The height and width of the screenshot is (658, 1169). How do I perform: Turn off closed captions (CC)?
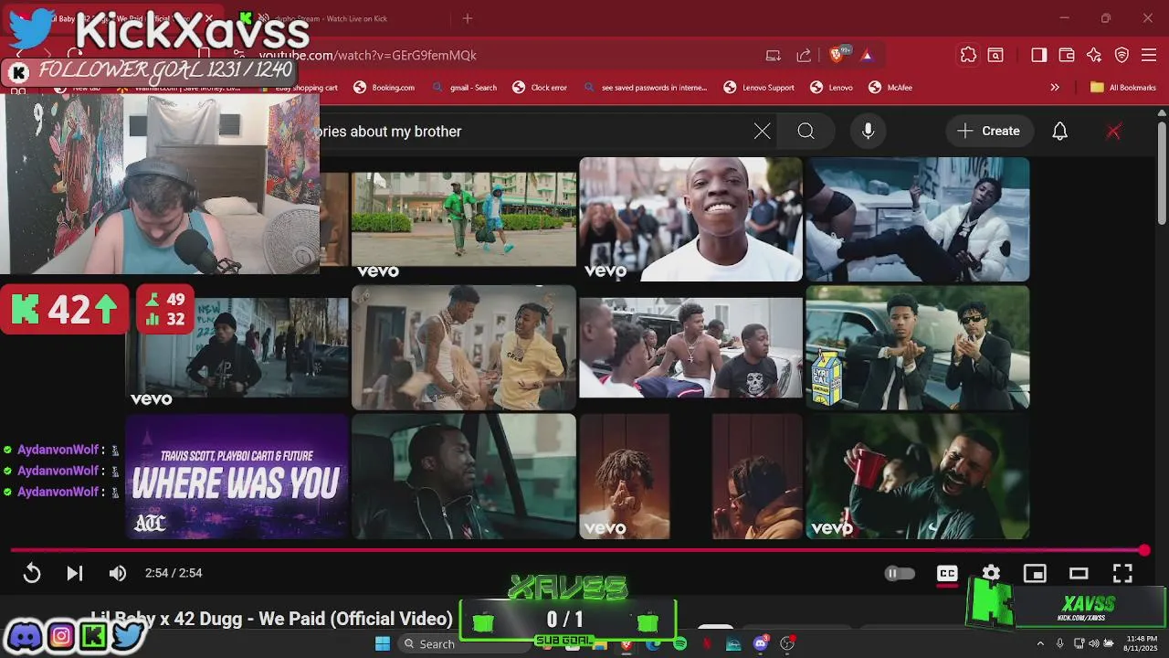pyautogui.click(x=947, y=573)
